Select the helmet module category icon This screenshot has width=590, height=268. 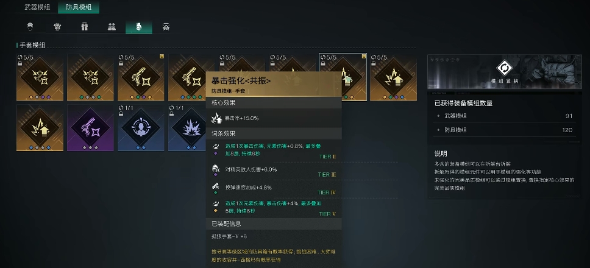pyautogui.click(x=30, y=27)
